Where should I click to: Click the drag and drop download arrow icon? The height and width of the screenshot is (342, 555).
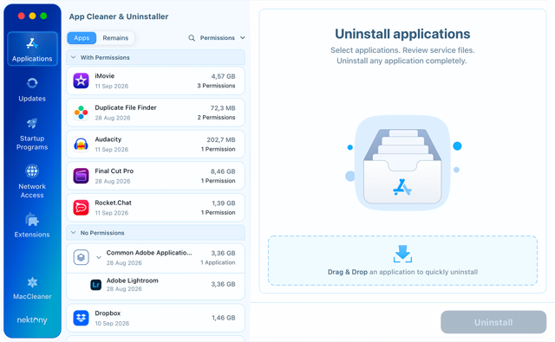click(402, 254)
